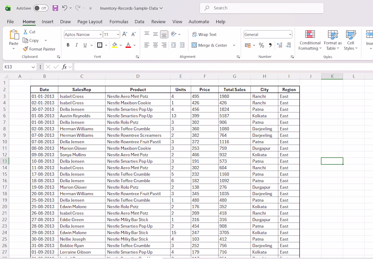The width and height of the screenshot is (373, 259).
Task: Open Cell Styles gallery
Action: [351, 40]
